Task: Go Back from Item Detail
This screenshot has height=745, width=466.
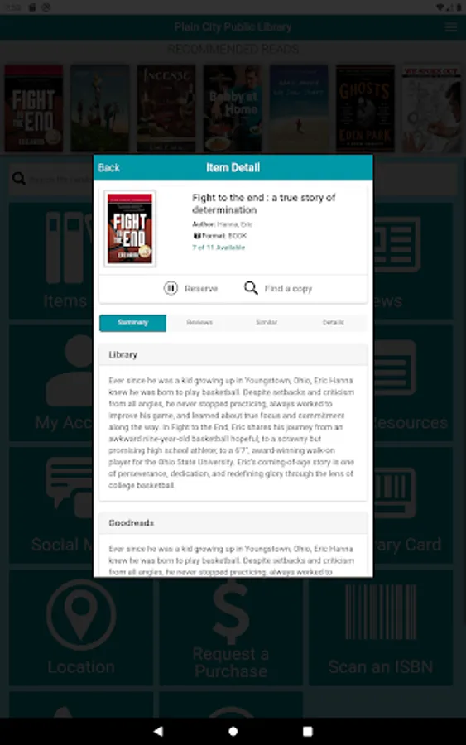Action: point(108,168)
